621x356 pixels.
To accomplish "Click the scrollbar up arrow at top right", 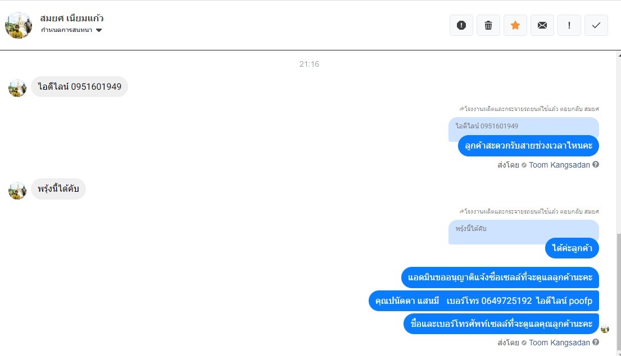I will [619, 54].
